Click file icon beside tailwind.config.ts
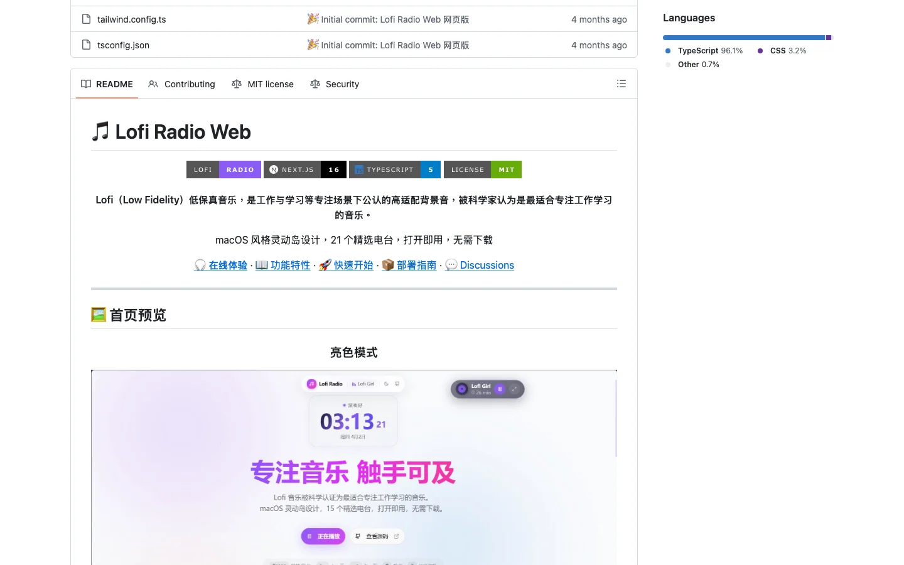This screenshot has height=565, width=904. (x=87, y=19)
